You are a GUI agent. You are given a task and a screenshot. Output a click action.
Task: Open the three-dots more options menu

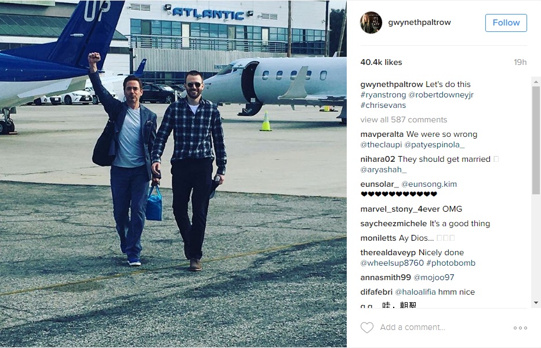tap(520, 328)
